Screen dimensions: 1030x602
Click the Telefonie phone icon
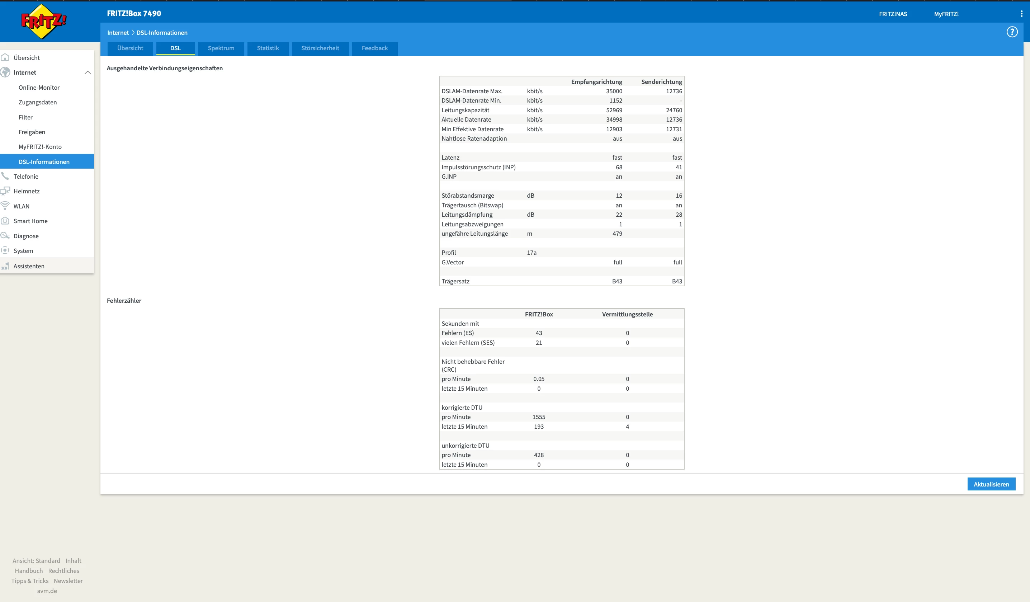5,176
